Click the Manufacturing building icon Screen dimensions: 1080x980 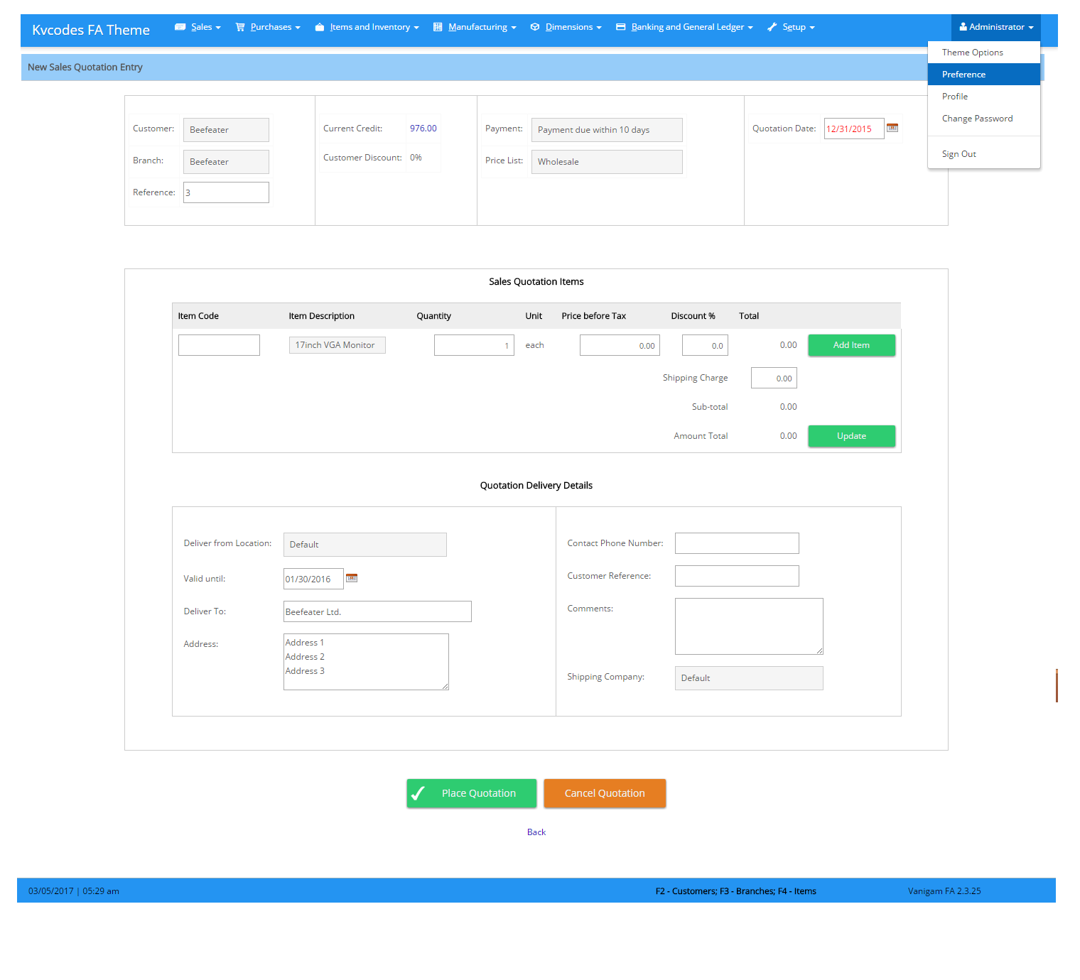[438, 27]
